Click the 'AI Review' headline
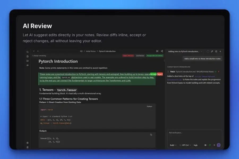Image resolution: width=239 pixels, height=159 pixels. [37, 26]
